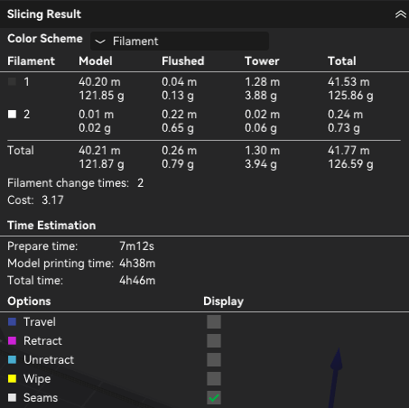Click the Filament change times row
Image resolution: width=409 pixels, height=408 pixels.
click(x=75, y=183)
